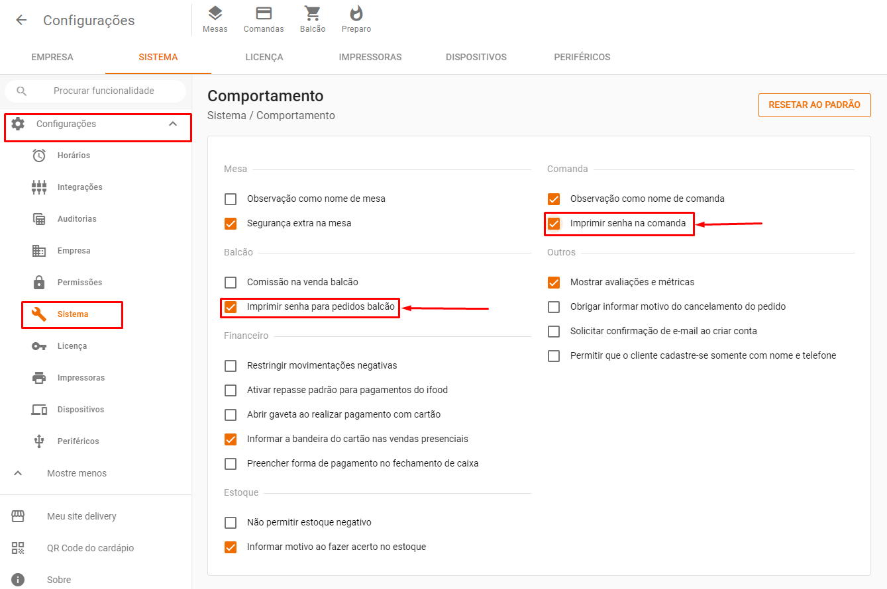Click the Impressoras printer sidebar icon
The image size is (887, 589).
point(39,378)
